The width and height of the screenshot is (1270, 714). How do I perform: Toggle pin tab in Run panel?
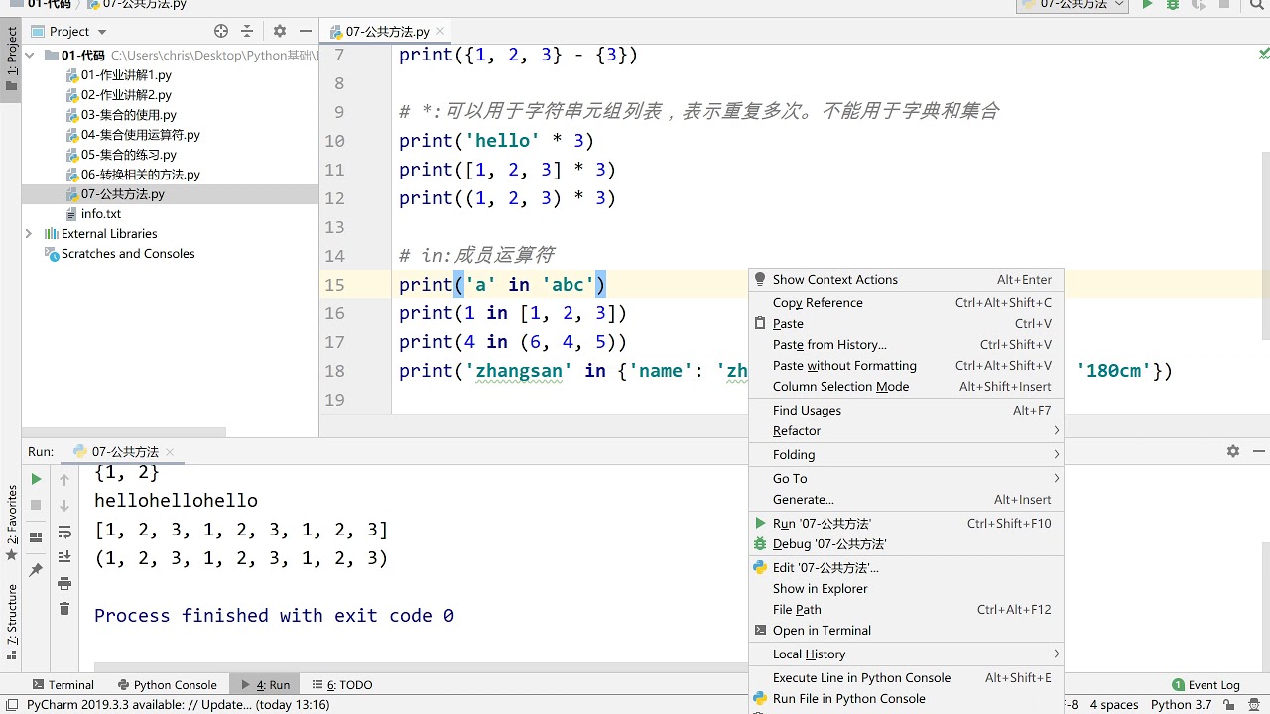(x=37, y=570)
